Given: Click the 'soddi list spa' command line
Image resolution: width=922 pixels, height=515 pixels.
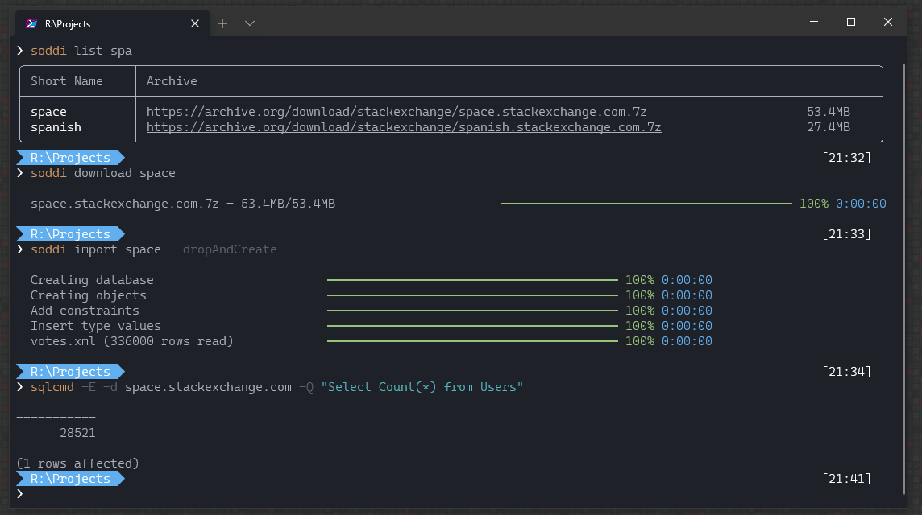Looking at the screenshot, I should [x=81, y=51].
